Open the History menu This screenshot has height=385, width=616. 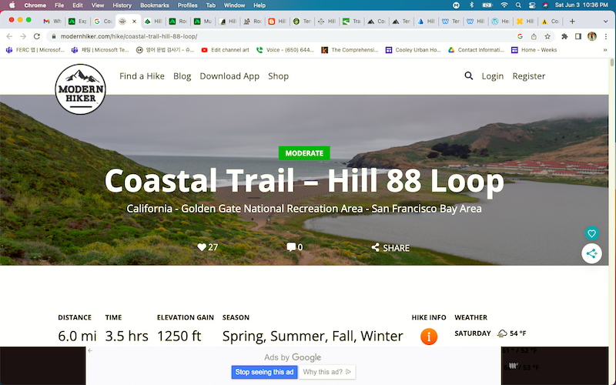pyautogui.click(x=122, y=5)
